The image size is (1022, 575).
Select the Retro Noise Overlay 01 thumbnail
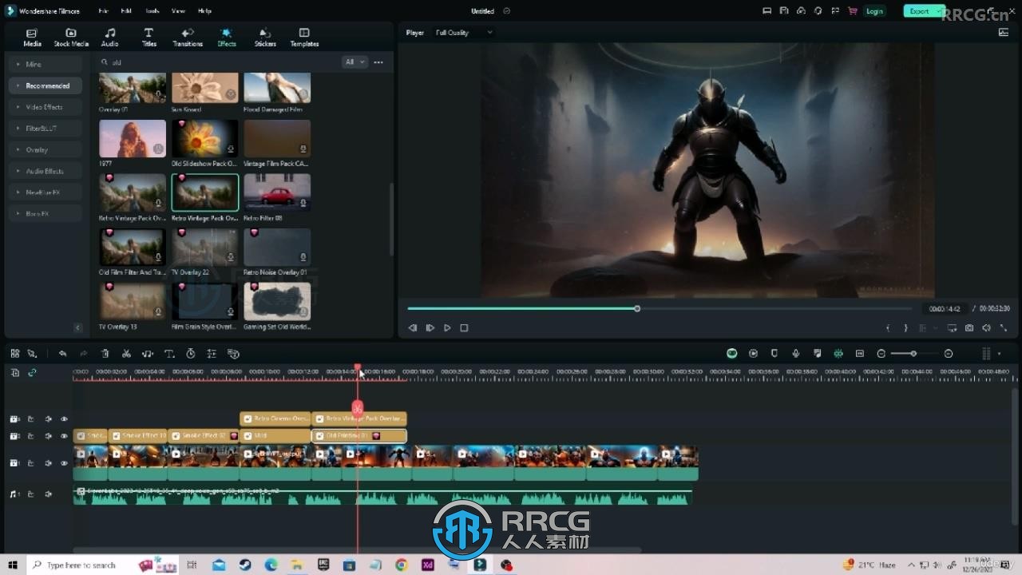277,247
